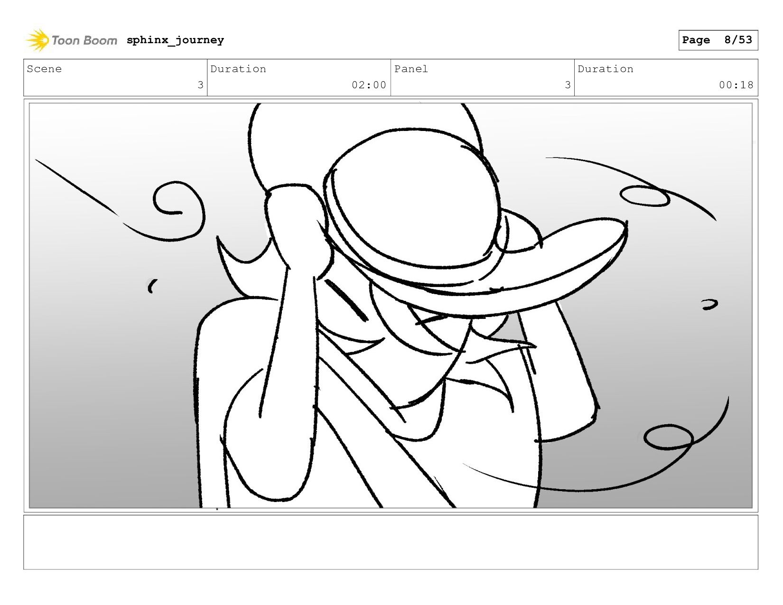Select the Scene label

(x=44, y=69)
